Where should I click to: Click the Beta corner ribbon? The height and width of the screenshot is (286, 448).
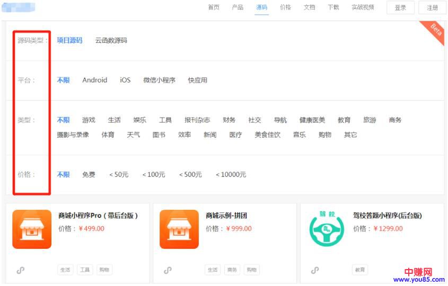434,30
